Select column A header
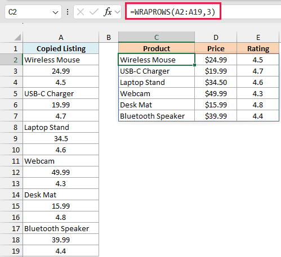 click(61, 37)
